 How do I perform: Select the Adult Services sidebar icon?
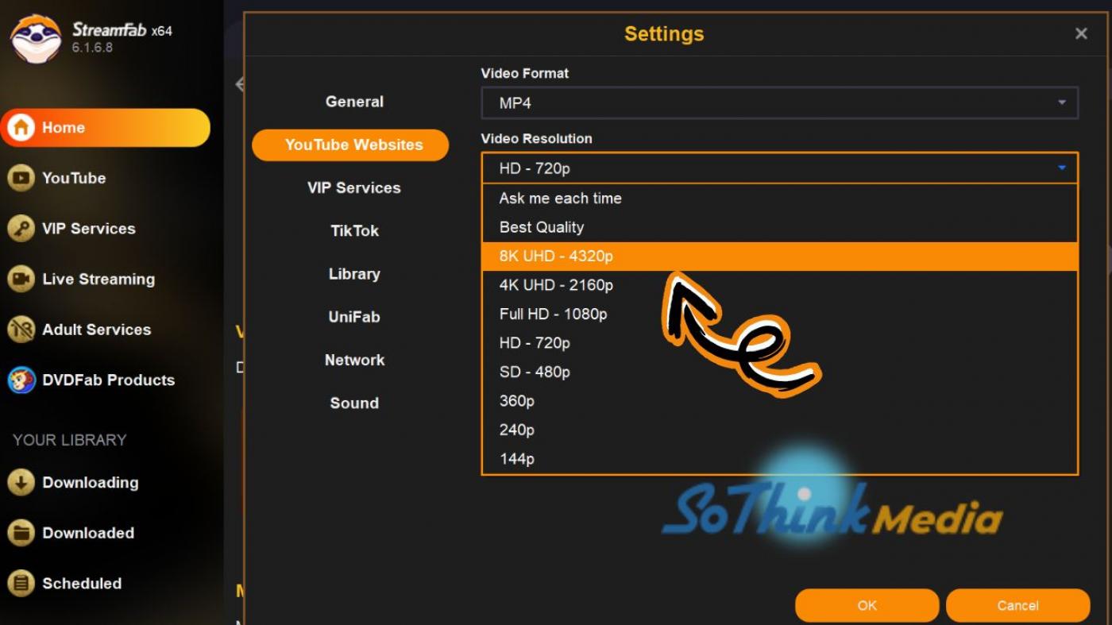pos(22,330)
